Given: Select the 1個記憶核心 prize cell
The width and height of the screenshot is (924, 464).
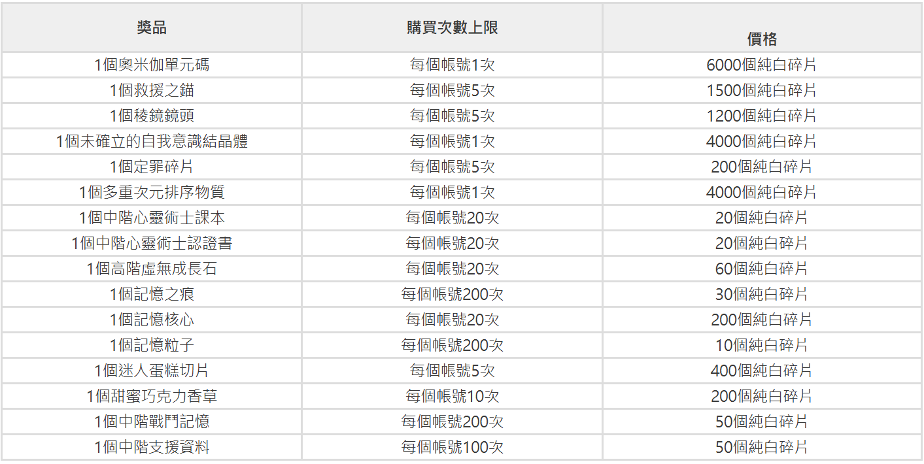Looking at the screenshot, I should (x=152, y=320).
